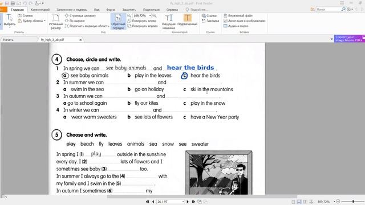Close the fly_high_3_ab.pdf tab
The height and width of the screenshot is (205, 365).
click(80, 40)
